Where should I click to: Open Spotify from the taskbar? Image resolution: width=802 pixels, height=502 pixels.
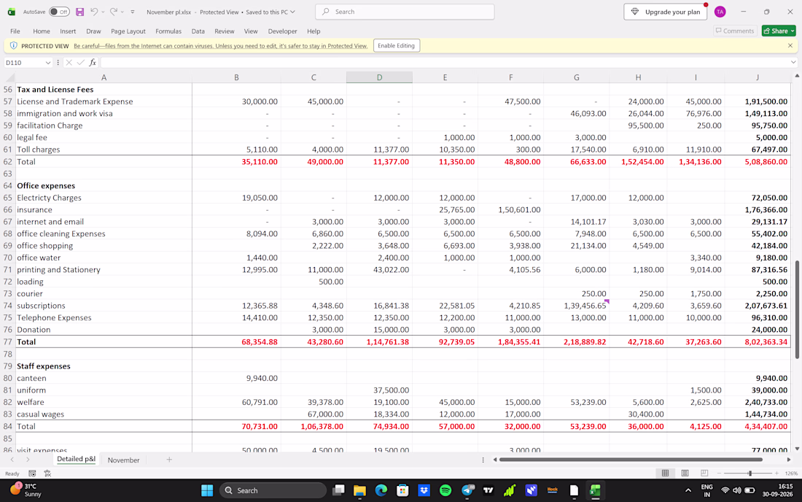(445, 490)
